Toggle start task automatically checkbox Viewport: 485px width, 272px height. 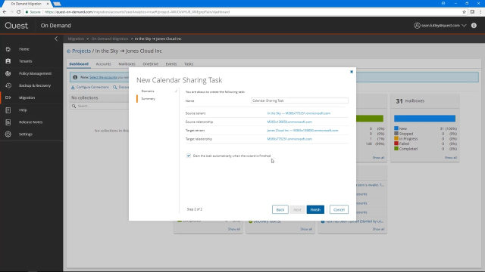click(189, 156)
